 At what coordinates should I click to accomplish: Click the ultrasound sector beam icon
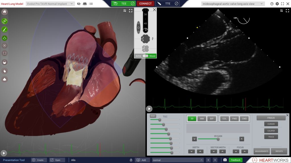click(5, 79)
